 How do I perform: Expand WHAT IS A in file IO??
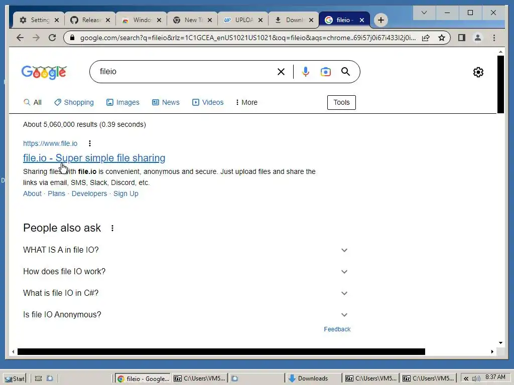pos(185,250)
